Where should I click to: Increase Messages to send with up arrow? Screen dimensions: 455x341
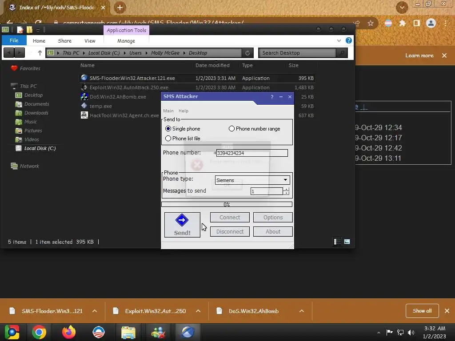(287, 189)
